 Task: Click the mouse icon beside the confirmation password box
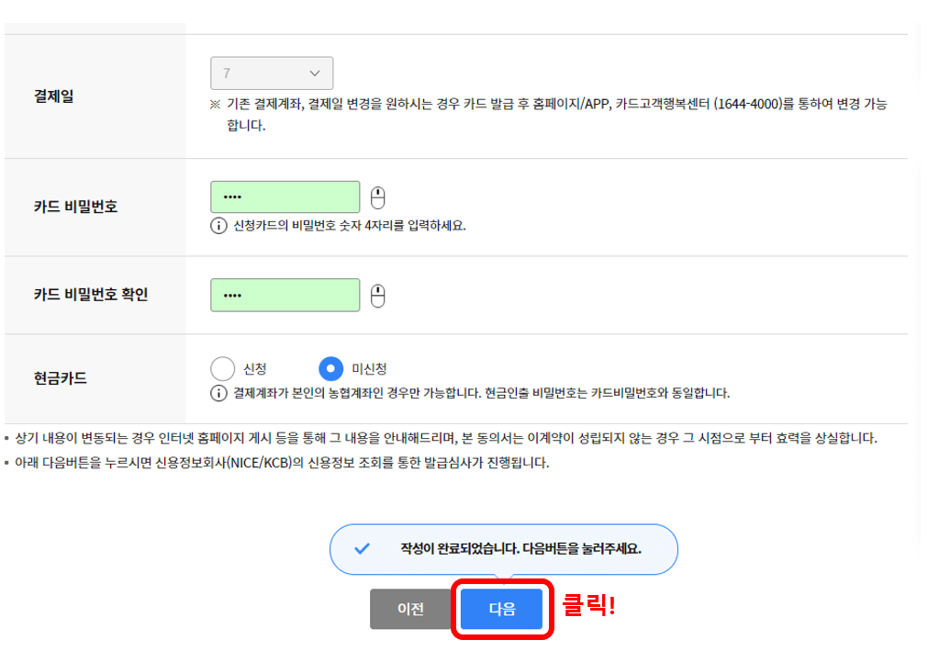tap(377, 294)
